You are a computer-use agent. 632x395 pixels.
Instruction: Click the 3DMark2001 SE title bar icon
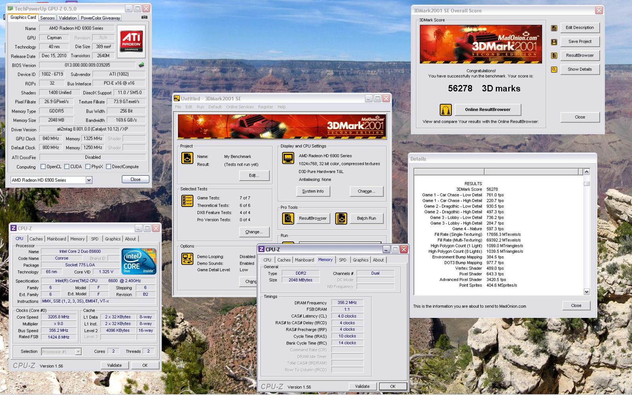(177, 98)
